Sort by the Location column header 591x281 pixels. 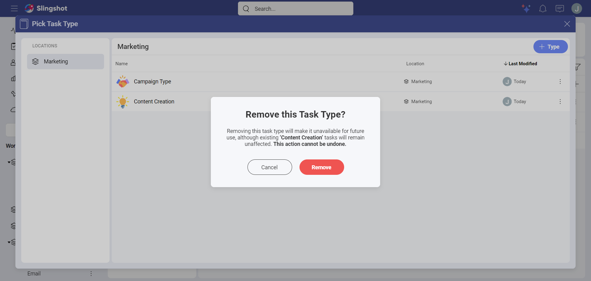[x=415, y=64]
